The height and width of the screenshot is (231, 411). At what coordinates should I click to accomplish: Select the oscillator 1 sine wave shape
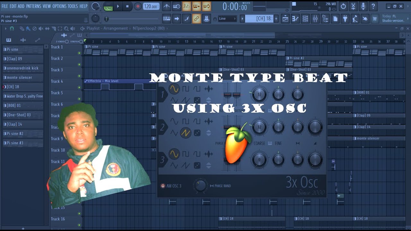point(174,88)
